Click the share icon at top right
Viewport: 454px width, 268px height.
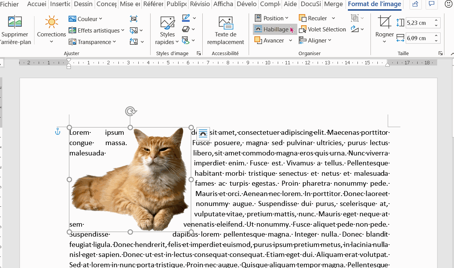pyautogui.click(x=415, y=5)
